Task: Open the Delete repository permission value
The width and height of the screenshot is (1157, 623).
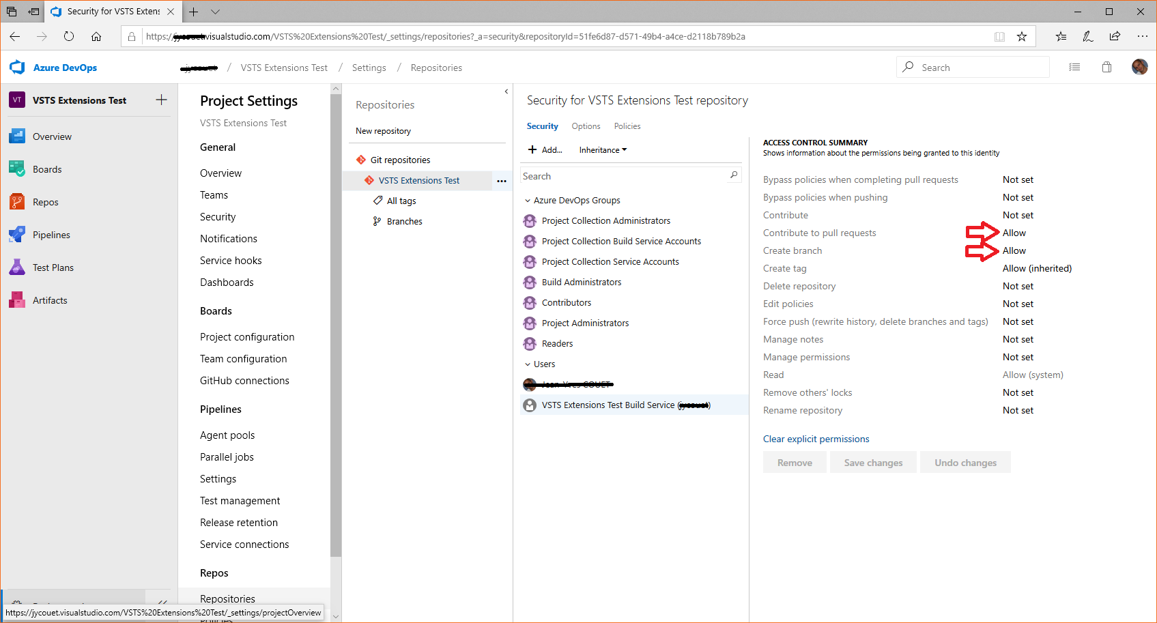Action: tap(1018, 286)
